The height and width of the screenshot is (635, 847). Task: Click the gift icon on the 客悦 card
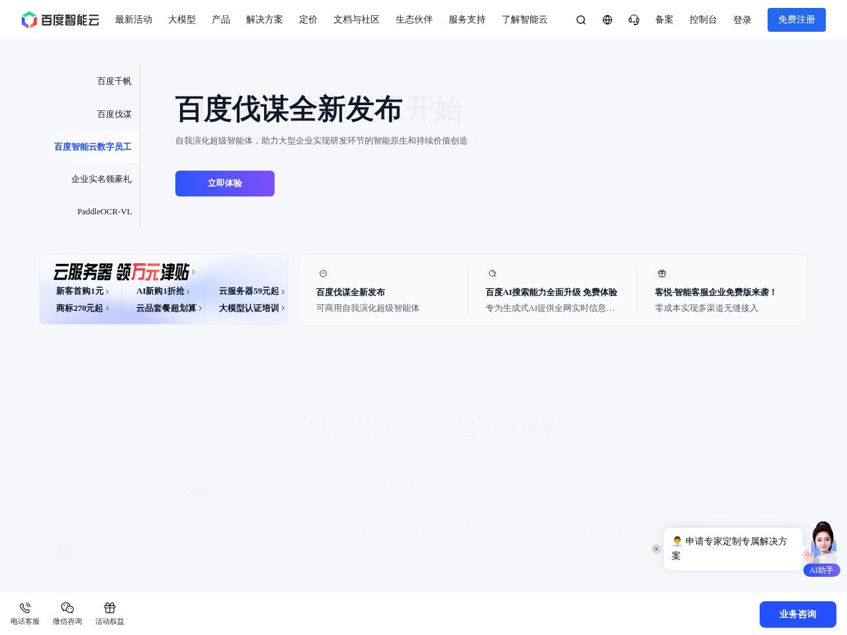(x=662, y=273)
